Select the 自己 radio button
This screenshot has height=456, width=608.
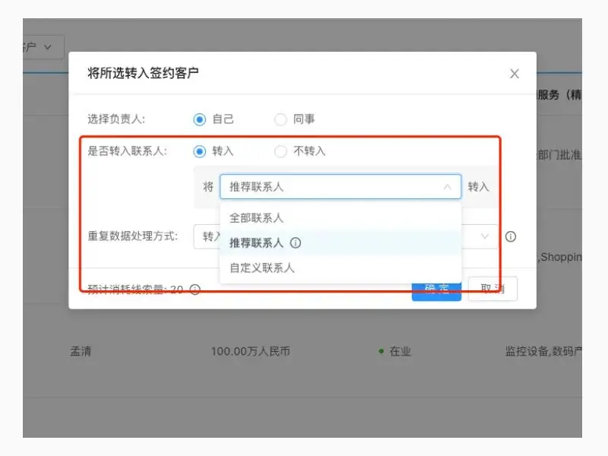(x=198, y=119)
